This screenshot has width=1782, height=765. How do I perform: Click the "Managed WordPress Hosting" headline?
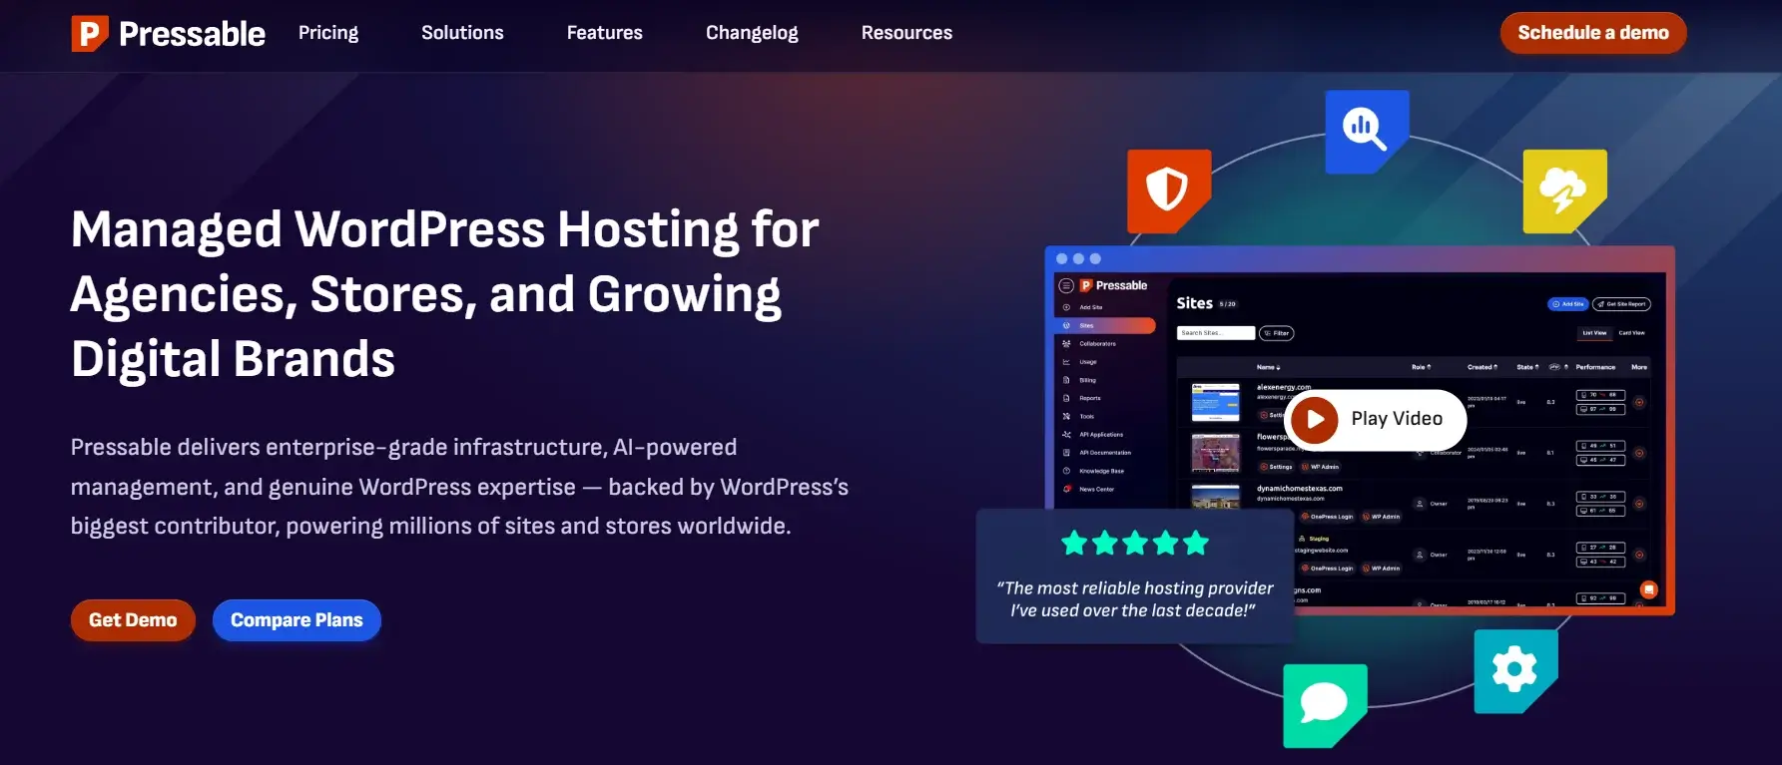pyautogui.click(x=445, y=294)
